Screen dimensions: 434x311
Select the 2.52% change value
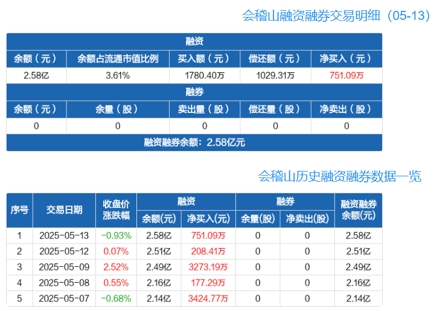(116, 268)
